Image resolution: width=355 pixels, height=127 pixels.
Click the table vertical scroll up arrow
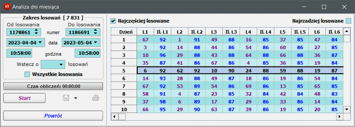coord(347,32)
